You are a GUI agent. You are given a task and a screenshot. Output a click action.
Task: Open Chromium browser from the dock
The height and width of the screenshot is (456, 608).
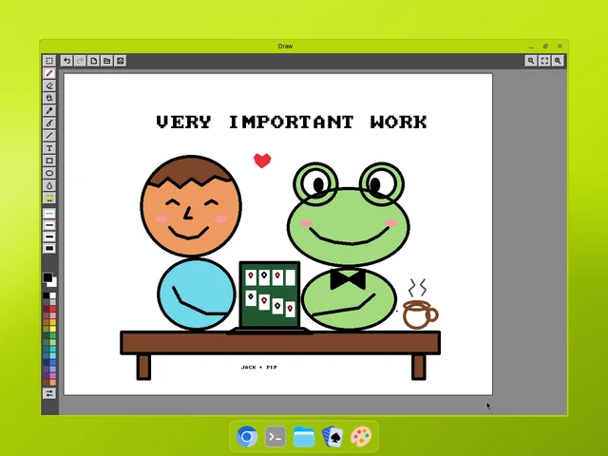[x=247, y=437]
